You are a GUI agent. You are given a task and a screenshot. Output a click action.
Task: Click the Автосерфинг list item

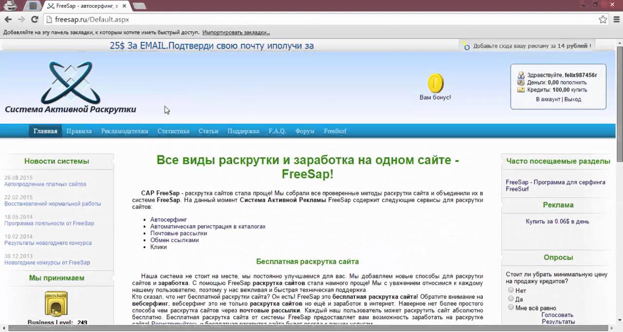[x=168, y=220]
